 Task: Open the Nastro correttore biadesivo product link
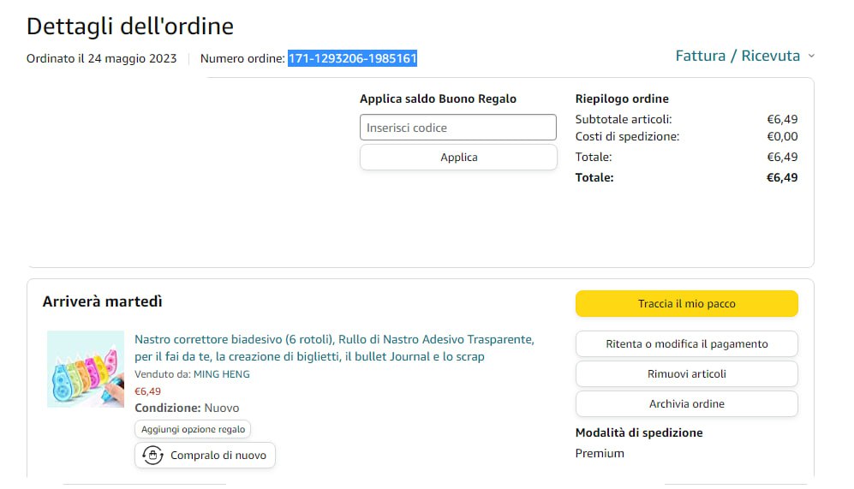click(x=334, y=348)
